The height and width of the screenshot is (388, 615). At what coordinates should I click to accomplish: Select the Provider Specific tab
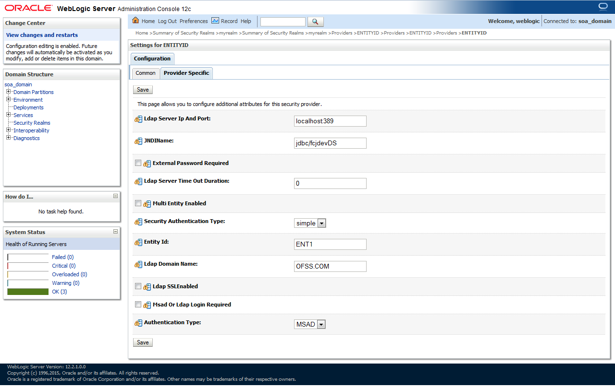coord(186,73)
